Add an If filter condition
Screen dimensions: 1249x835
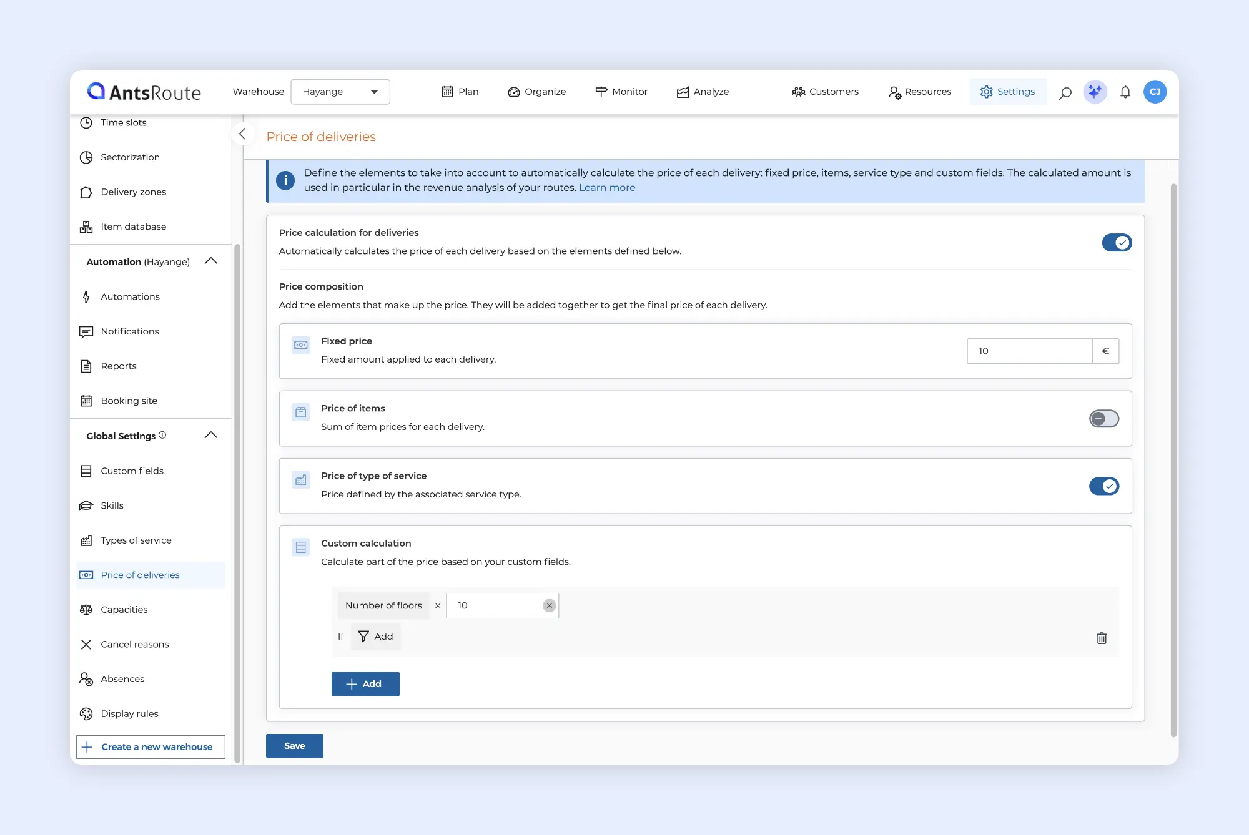pyautogui.click(x=376, y=637)
